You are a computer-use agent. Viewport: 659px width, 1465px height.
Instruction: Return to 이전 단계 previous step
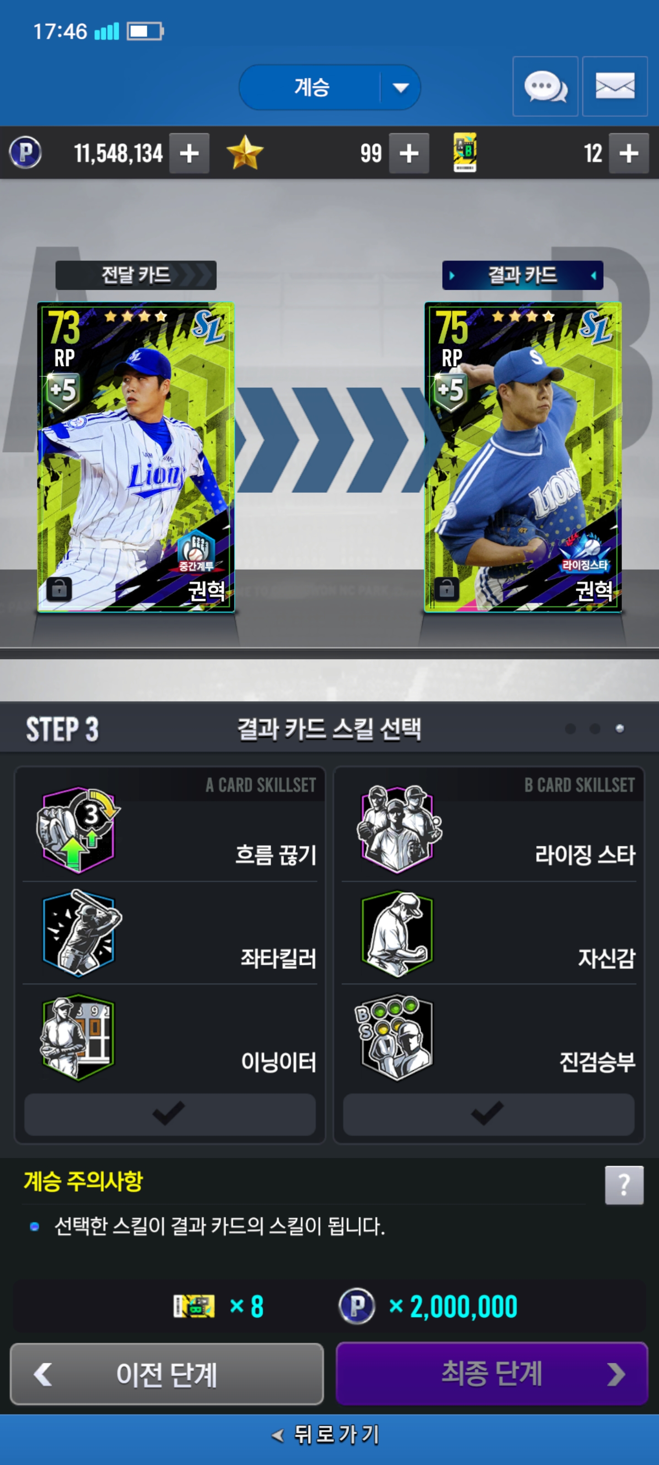click(167, 1374)
